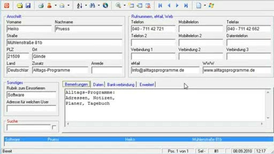Click the eMail address field
Screen dimensions: 274x154
click(165, 70)
